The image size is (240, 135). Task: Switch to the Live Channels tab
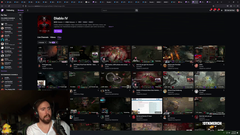43,37
